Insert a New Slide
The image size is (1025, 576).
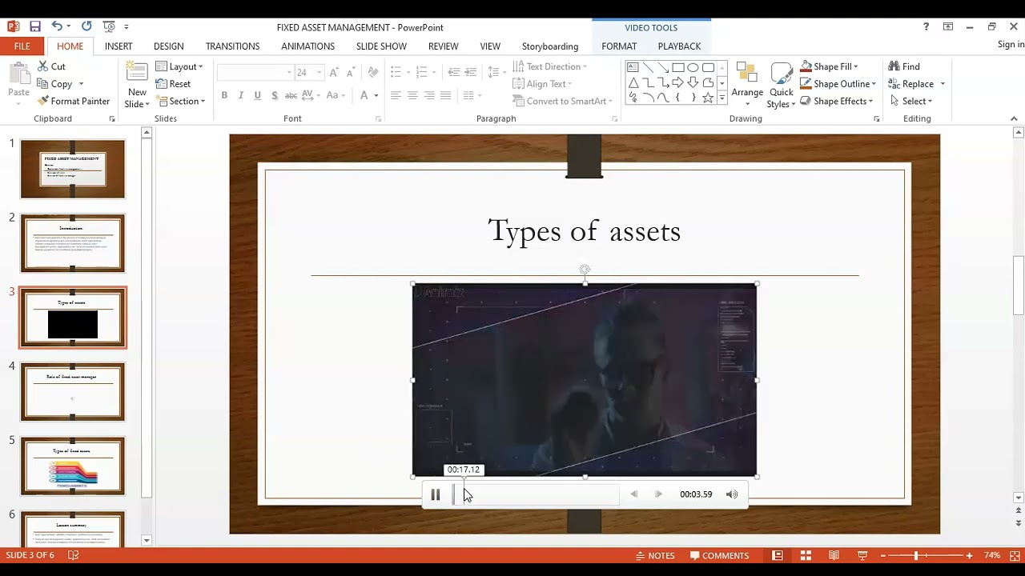click(x=137, y=85)
